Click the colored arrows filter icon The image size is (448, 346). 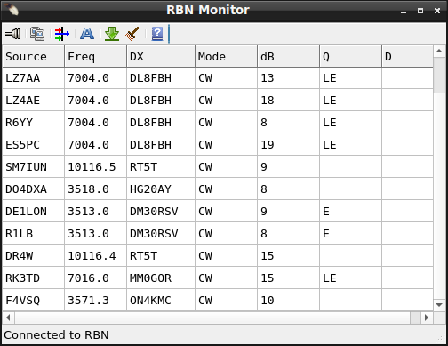tap(62, 34)
